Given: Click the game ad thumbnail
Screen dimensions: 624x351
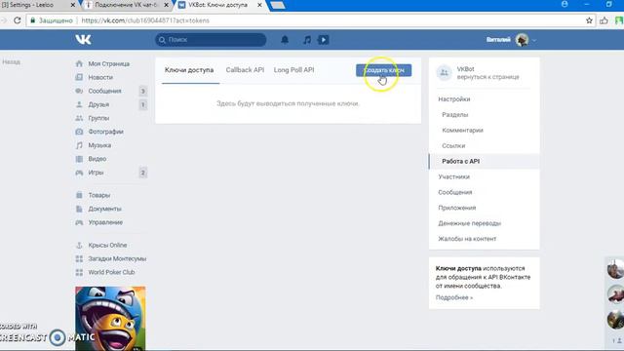Looking at the screenshot, I should click(x=110, y=319).
